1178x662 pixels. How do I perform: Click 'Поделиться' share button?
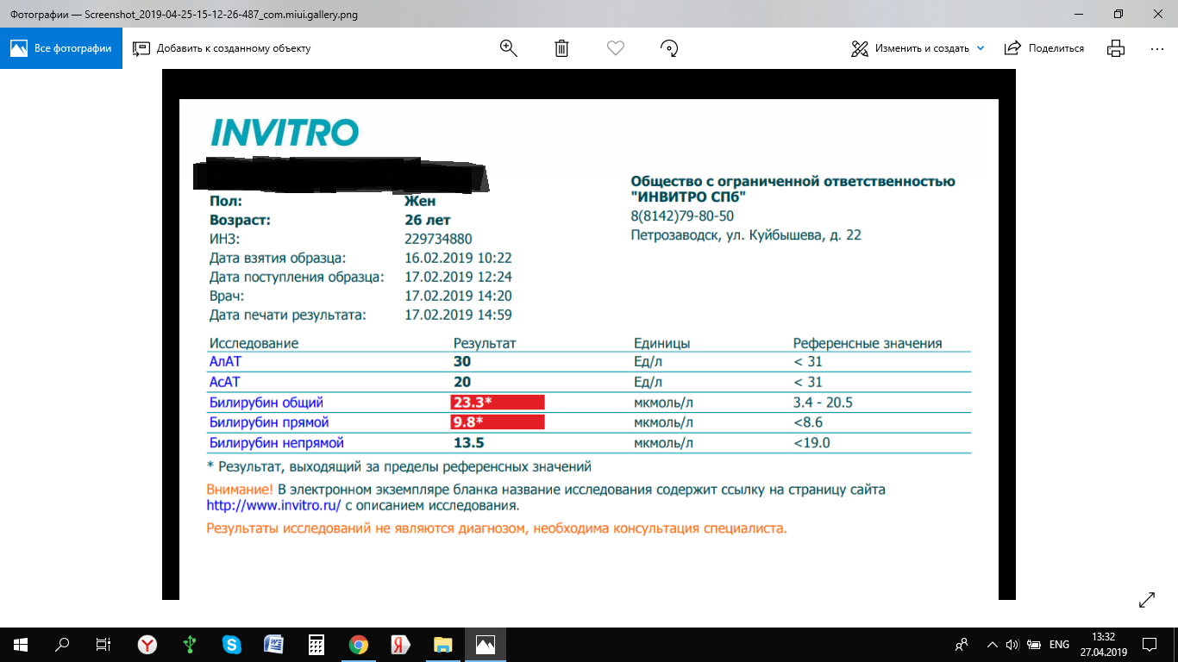pos(1044,48)
